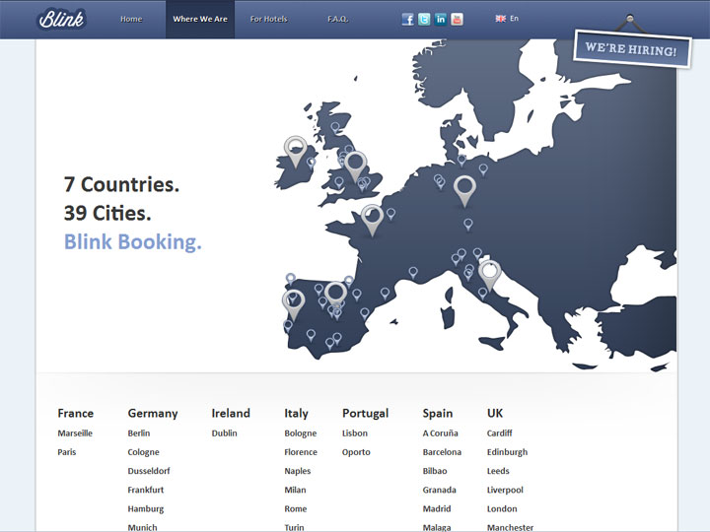This screenshot has height=532, width=710.
Task: Choose Dublin under Ireland
Action: [x=224, y=433]
